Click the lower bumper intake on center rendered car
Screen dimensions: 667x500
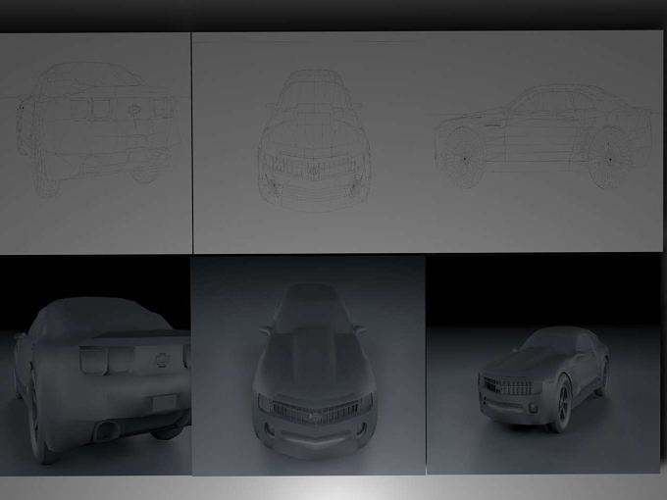(316, 437)
